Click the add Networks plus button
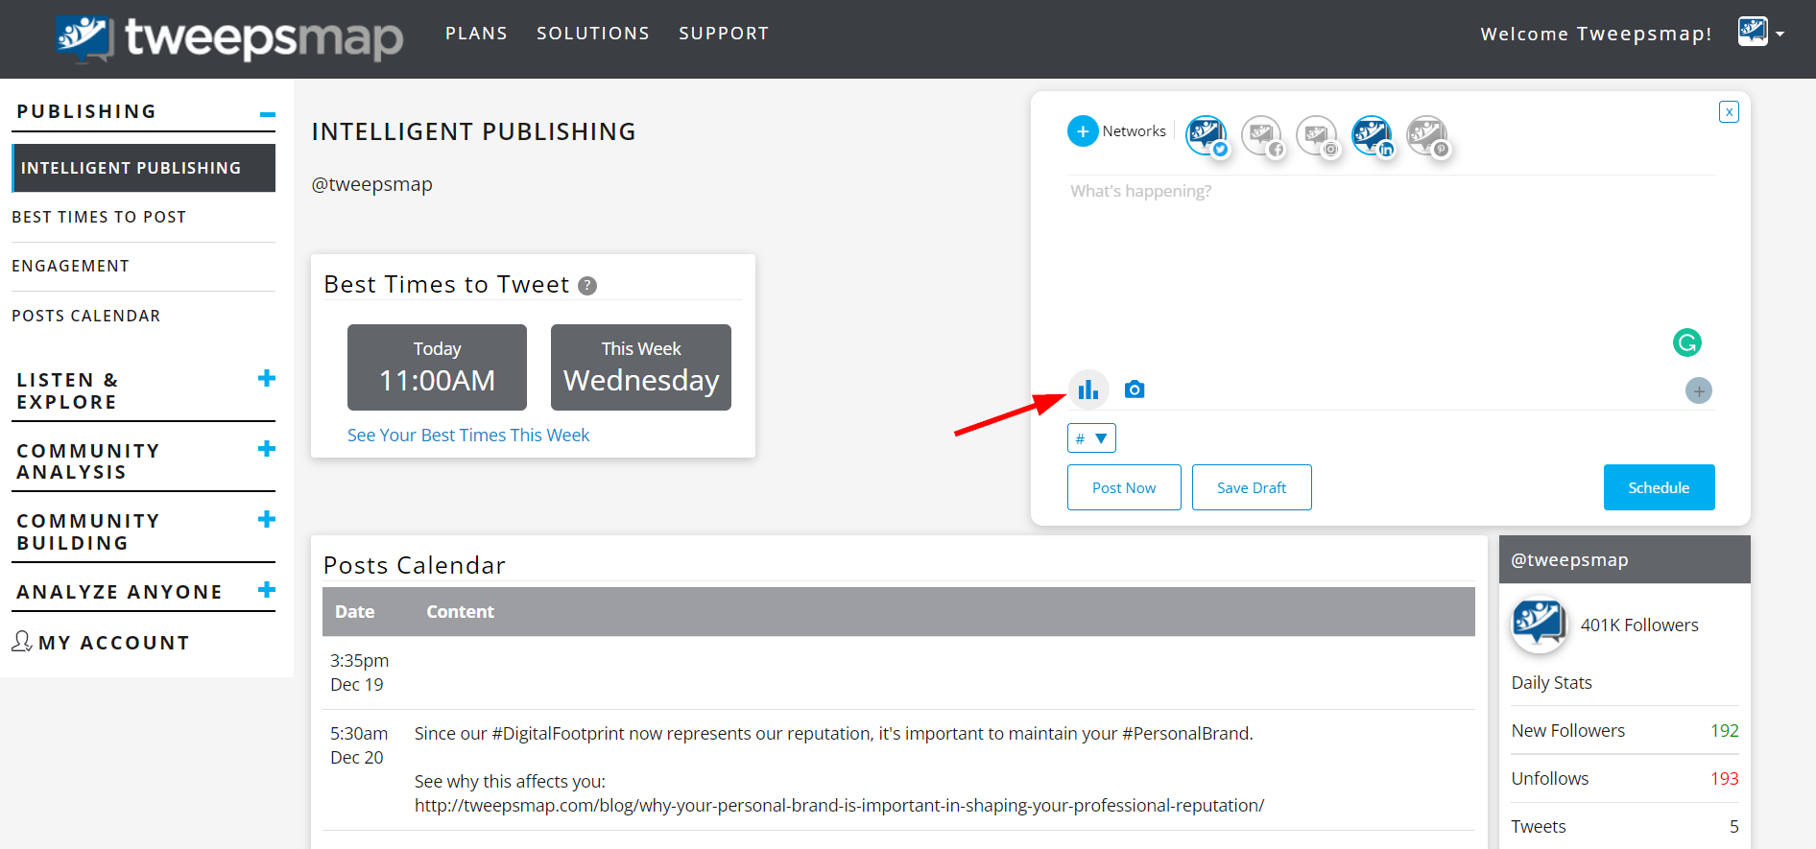Viewport: 1816px width, 849px height. [1083, 131]
